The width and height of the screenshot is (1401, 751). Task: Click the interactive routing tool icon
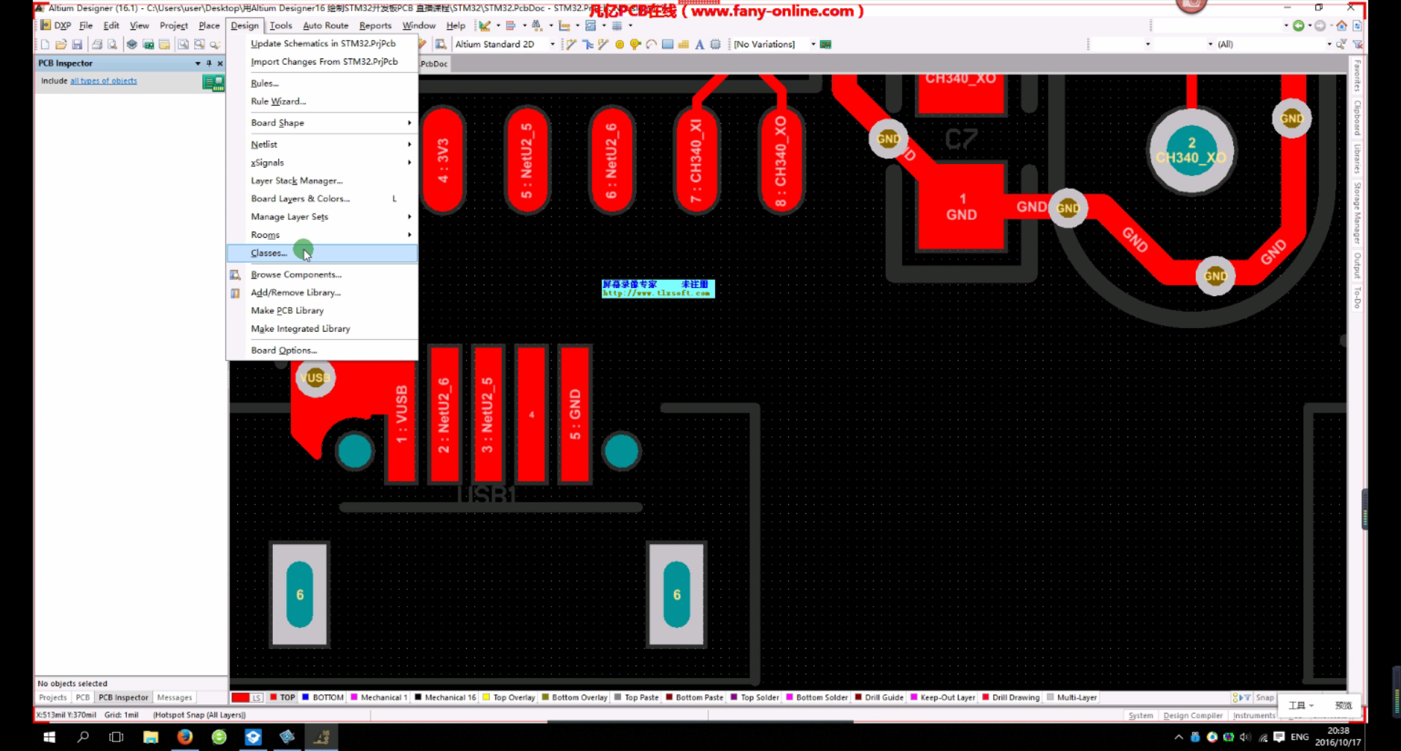pos(571,44)
